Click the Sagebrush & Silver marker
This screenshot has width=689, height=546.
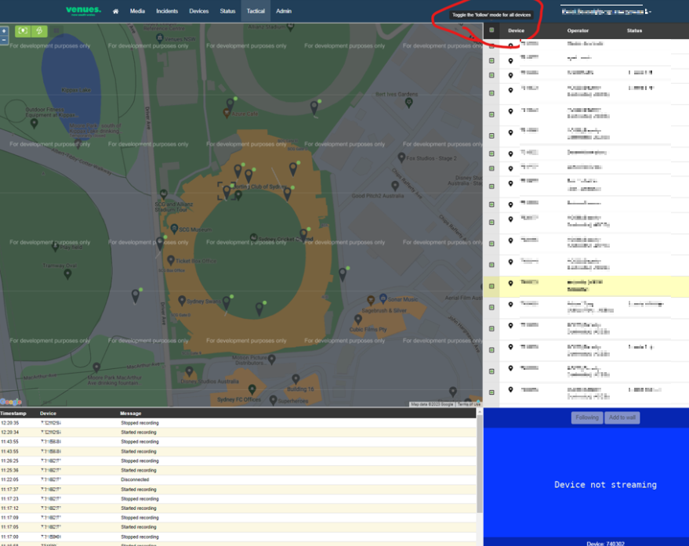[x=371, y=300]
